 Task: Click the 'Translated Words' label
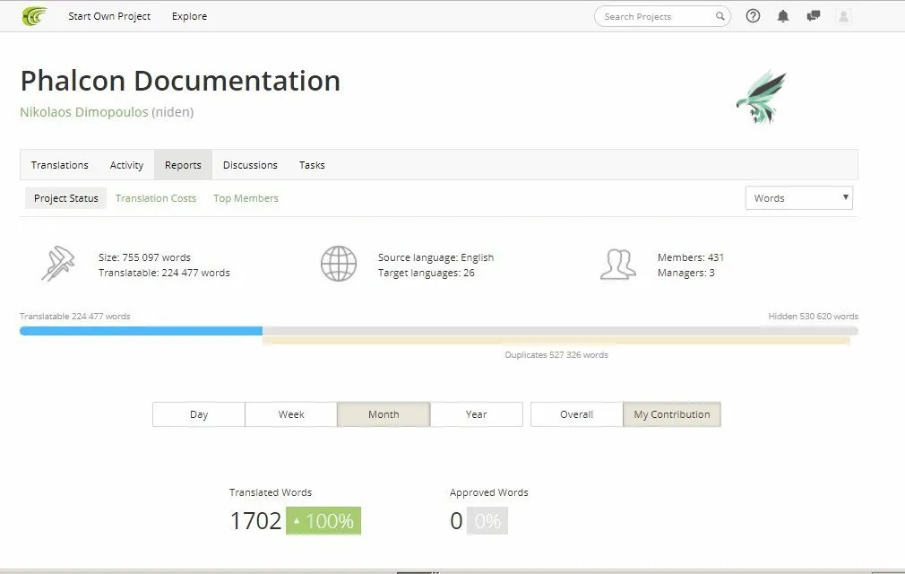[x=270, y=492]
